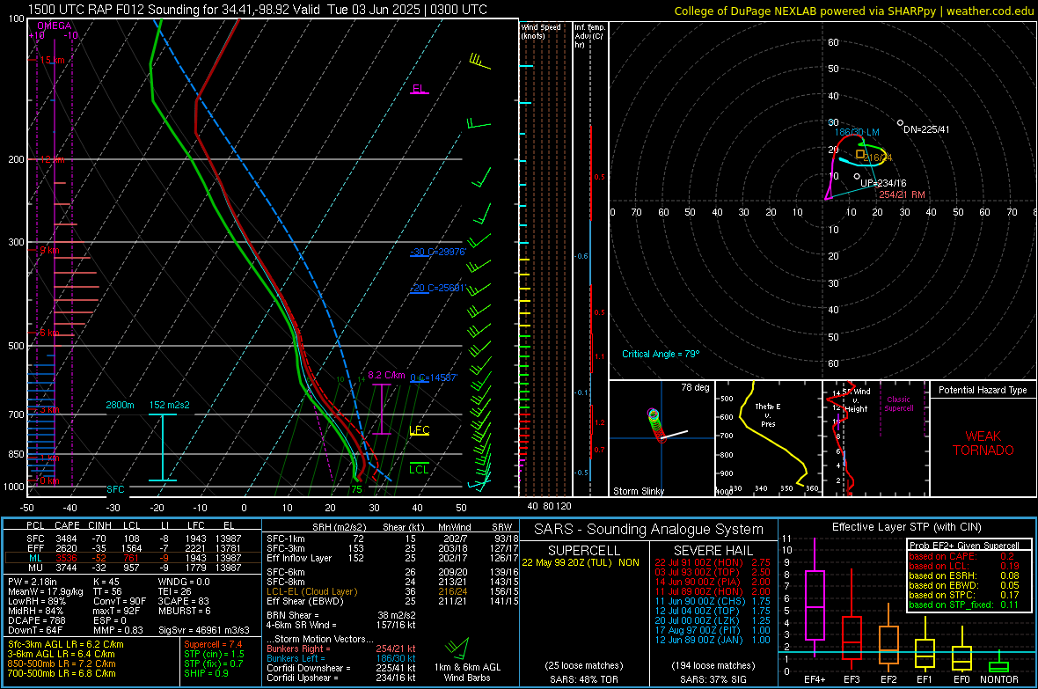Click the 152 m2s2 helicity label
Viewport: 1038px width, 689px height.
point(170,405)
